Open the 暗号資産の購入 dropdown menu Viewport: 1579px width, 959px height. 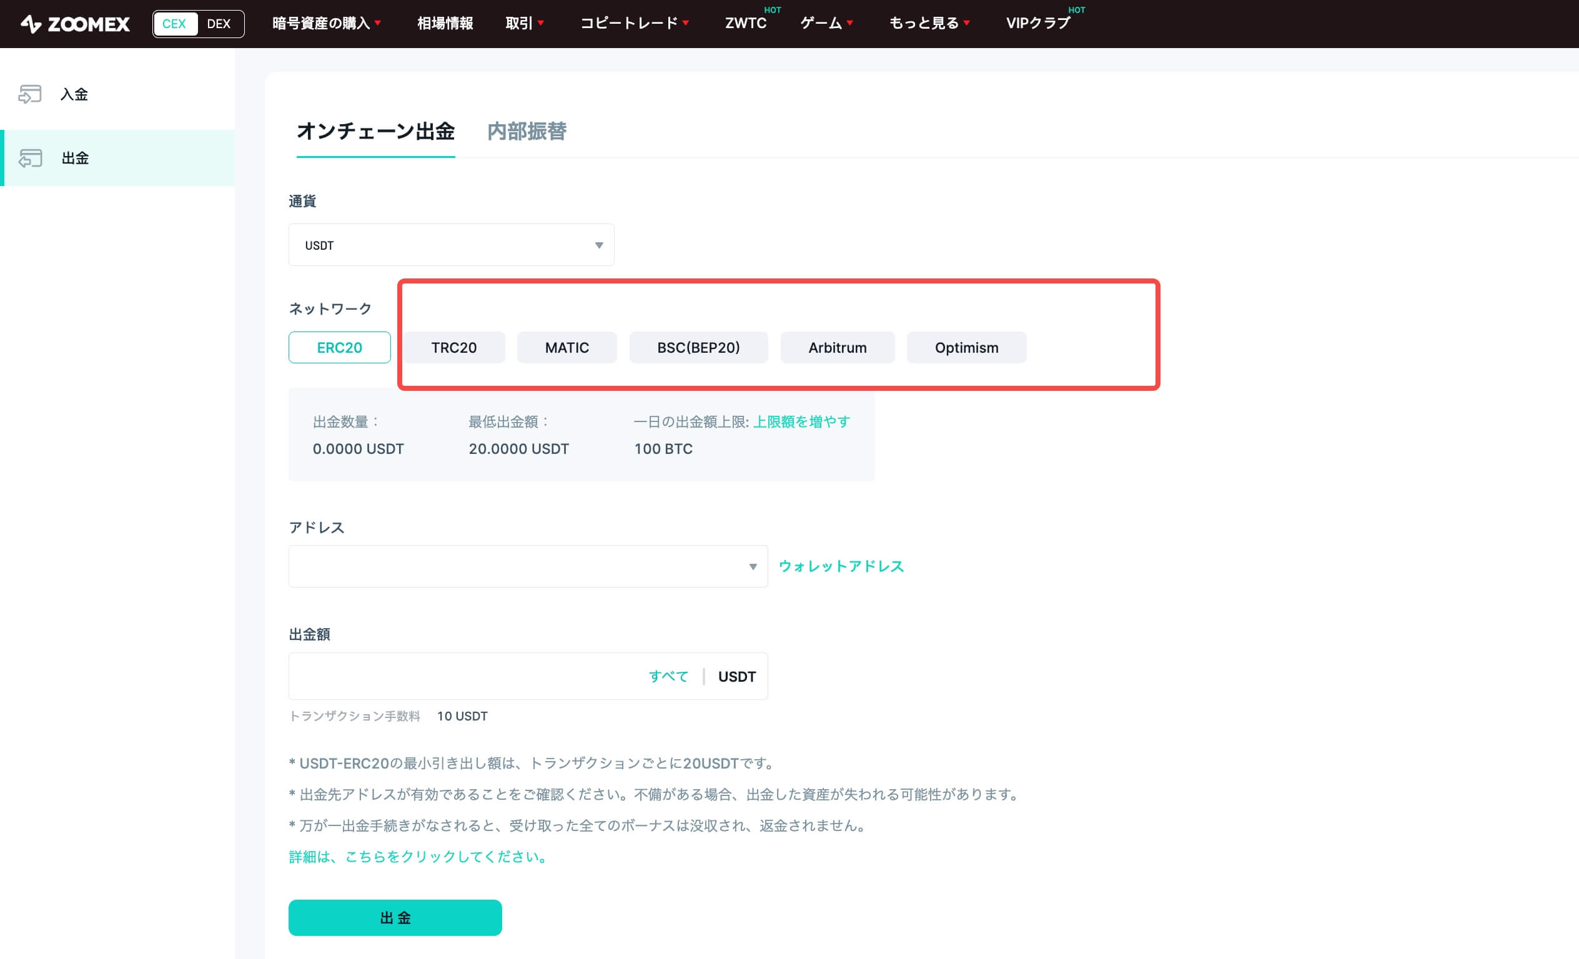[x=327, y=23]
